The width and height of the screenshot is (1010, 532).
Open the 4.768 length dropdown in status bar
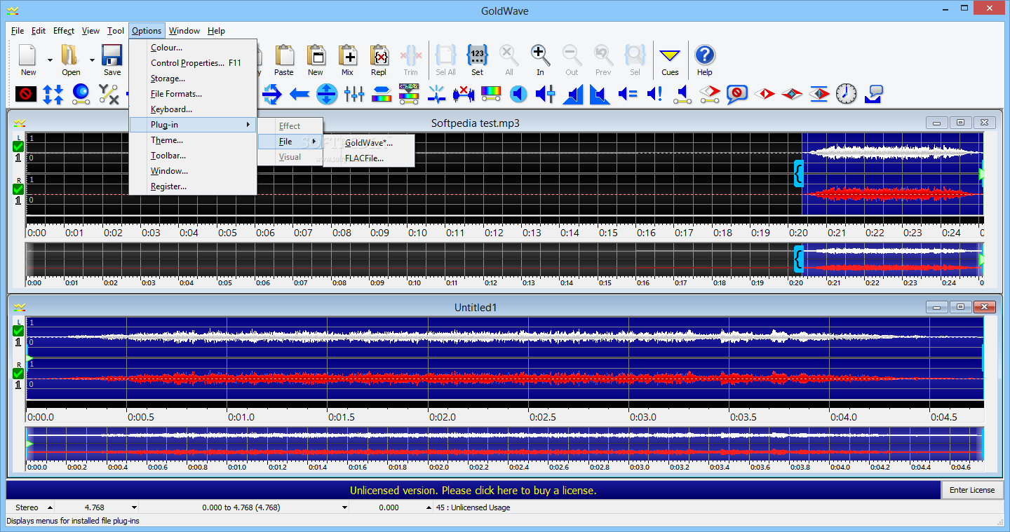click(134, 507)
